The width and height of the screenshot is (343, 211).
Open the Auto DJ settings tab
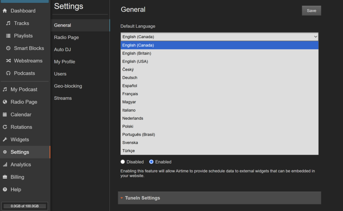(80, 49)
